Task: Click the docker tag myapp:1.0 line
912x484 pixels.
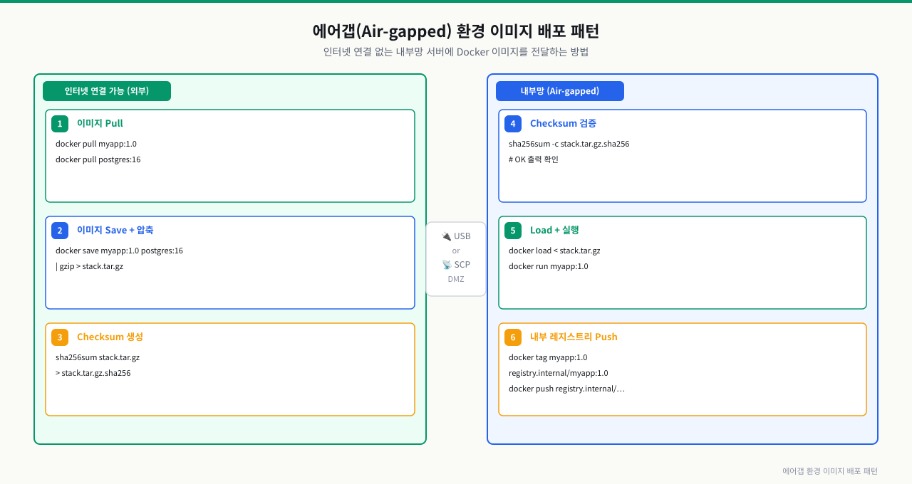Action: coord(548,357)
